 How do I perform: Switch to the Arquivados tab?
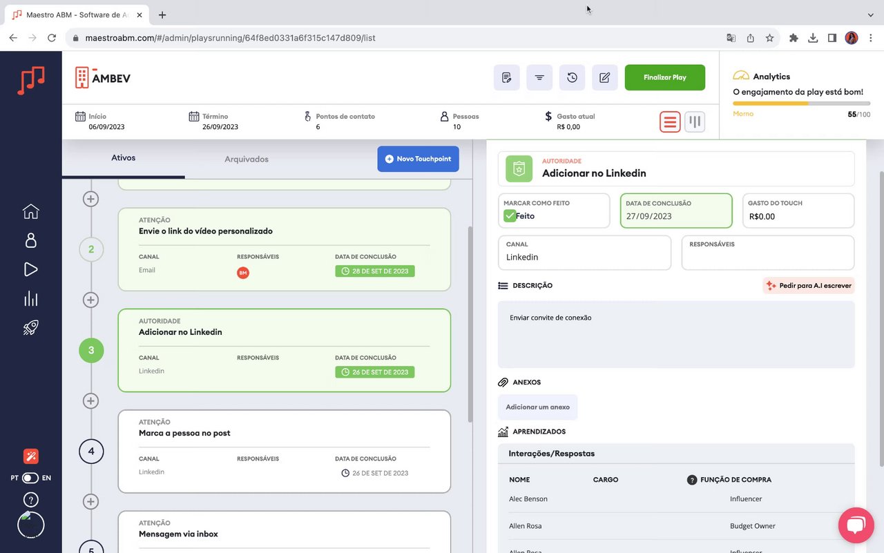247,159
